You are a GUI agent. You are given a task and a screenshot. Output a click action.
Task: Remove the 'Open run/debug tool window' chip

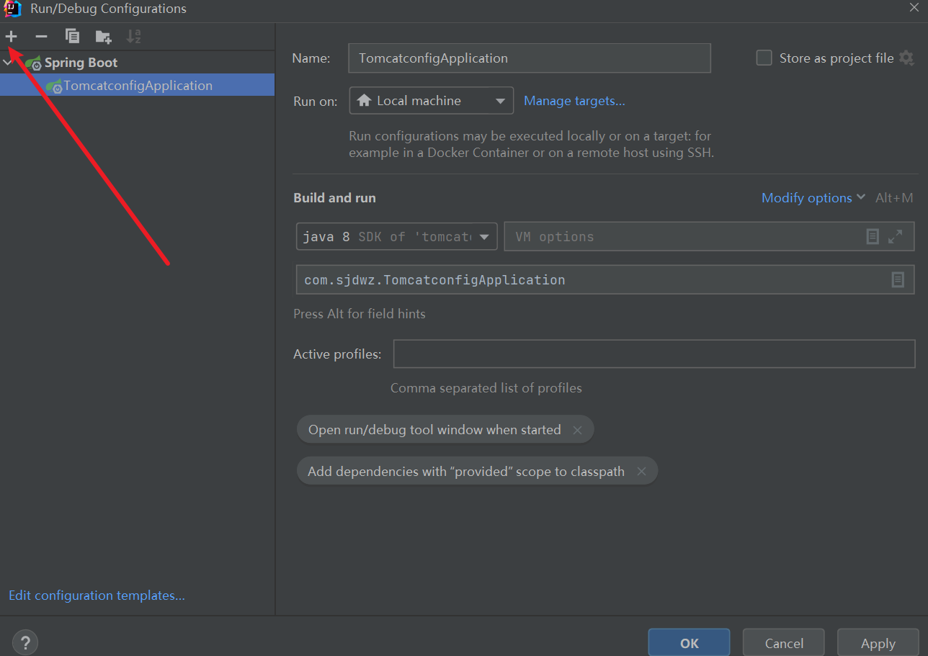tap(577, 430)
